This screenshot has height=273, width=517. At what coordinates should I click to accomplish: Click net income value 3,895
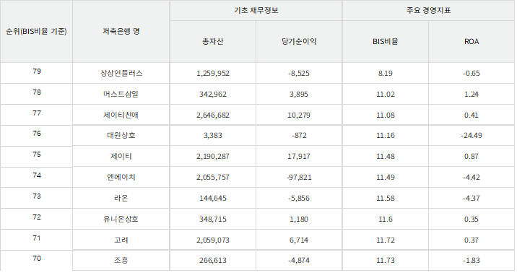[299, 95]
